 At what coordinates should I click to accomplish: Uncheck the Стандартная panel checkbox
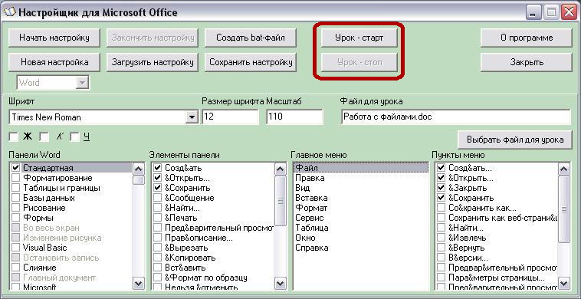point(15,168)
